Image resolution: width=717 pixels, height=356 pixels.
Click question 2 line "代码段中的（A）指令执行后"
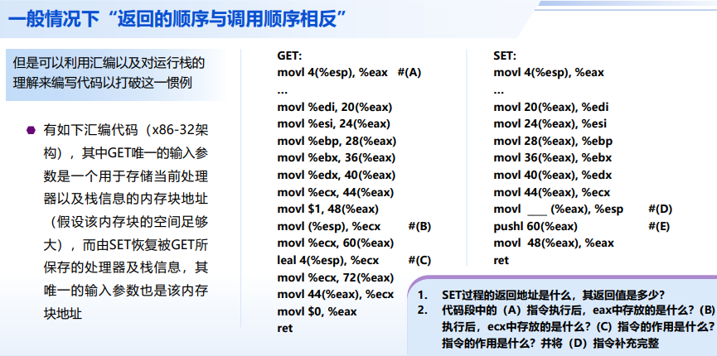click(x=515, y=310)
